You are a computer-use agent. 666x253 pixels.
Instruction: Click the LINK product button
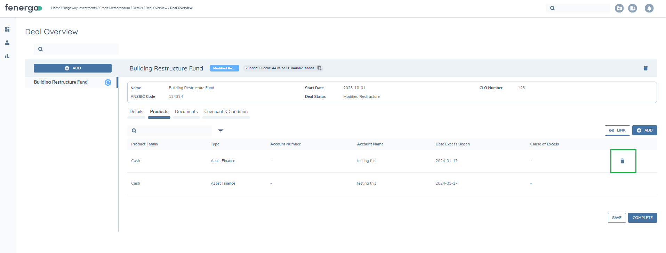617,130
